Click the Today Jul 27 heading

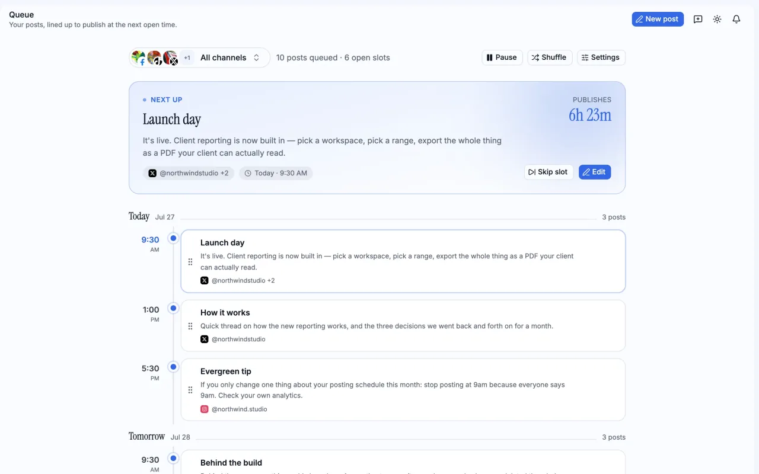[152, 216]
